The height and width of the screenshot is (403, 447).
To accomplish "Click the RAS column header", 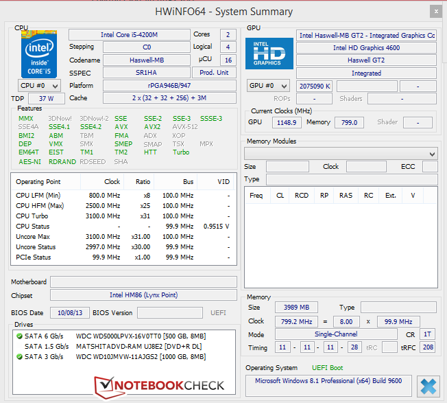I will (x=346, y=196).
